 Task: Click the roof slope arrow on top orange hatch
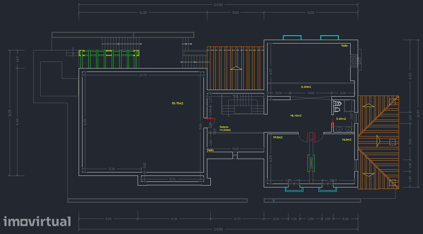pos(236,68)
